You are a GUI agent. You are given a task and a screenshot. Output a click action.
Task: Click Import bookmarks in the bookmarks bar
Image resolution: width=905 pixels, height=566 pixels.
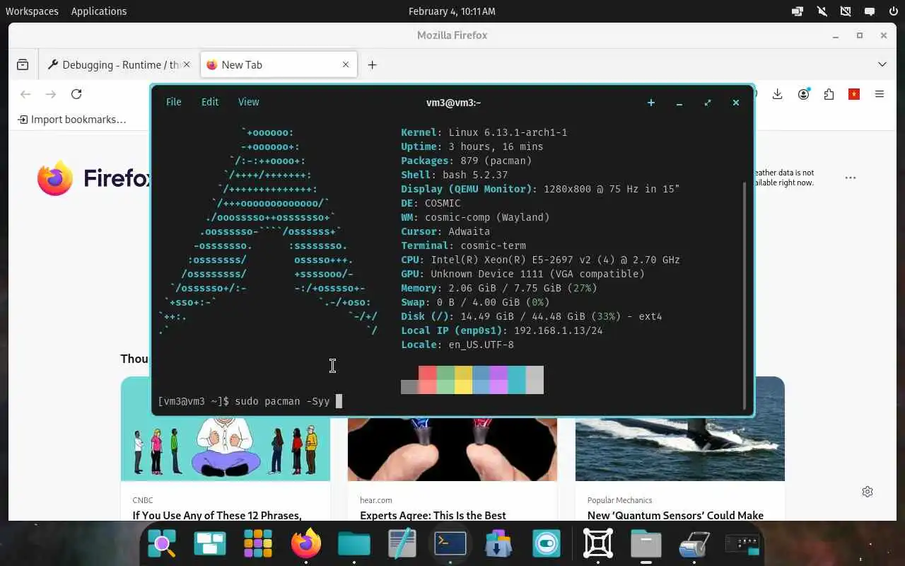click(72, 120)
